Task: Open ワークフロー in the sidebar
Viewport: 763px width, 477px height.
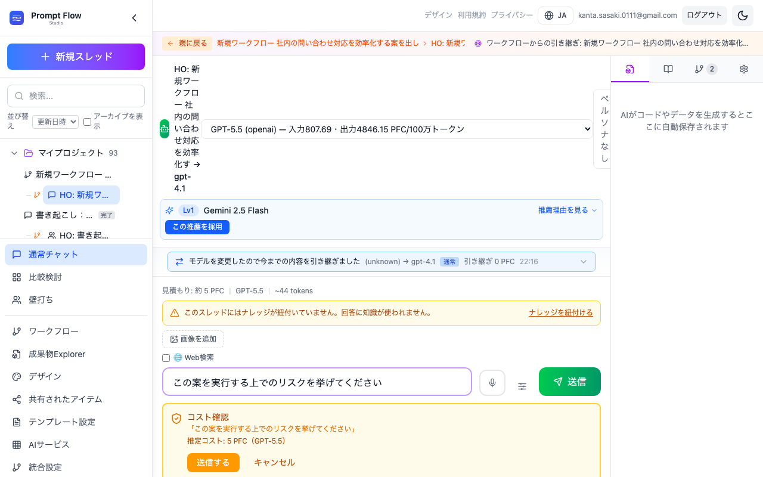Action: (x=76, y=332)
